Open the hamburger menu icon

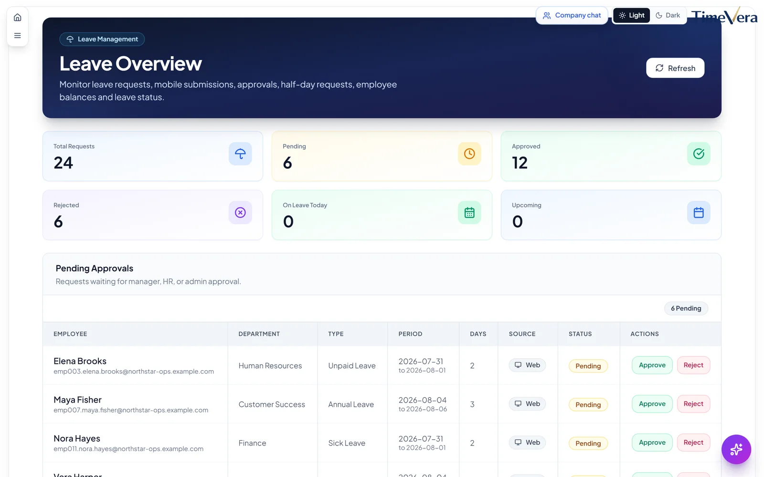pyautogui.click(x=18, y=36)
